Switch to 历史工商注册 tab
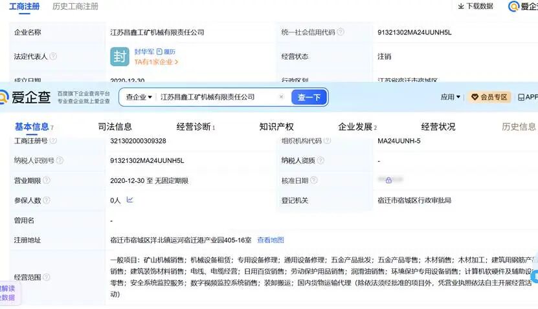This screenshot has width=538, height=309. click(x=75, y=6)
